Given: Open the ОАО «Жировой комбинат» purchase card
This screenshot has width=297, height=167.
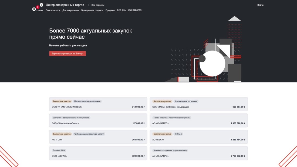Looking at the screenshot, I should coord(98,120).
